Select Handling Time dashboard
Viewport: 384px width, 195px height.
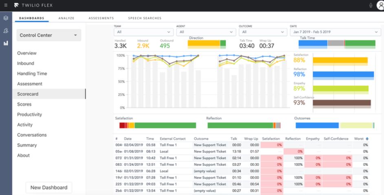pos(32,73)
